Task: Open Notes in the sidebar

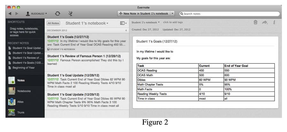Action: coord(25,80)
